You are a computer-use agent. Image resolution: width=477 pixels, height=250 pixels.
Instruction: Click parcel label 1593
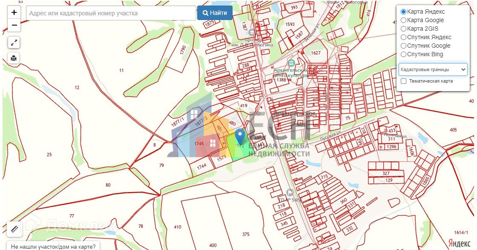tap(290, 24)
